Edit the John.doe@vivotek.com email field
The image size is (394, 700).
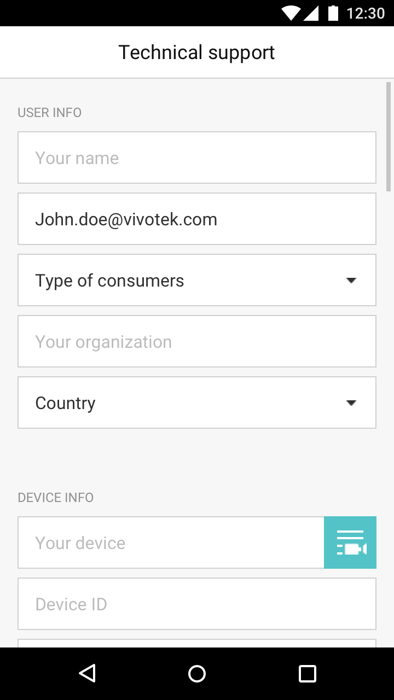click(197, 219)
